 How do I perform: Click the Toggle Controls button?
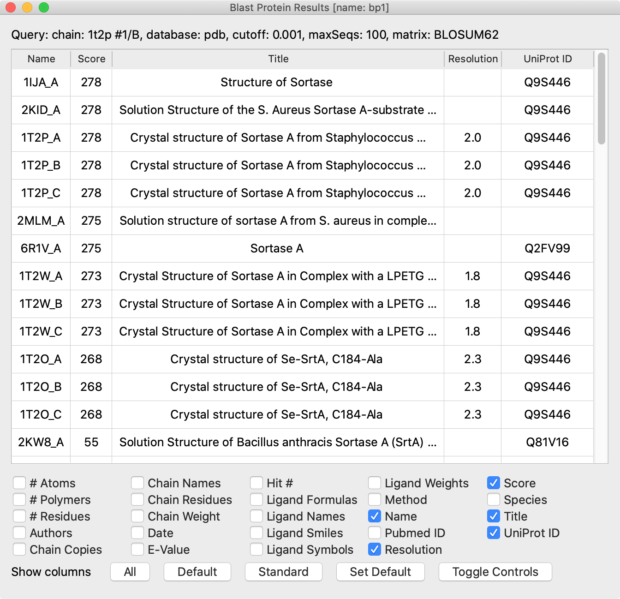(x=495, y=572)
